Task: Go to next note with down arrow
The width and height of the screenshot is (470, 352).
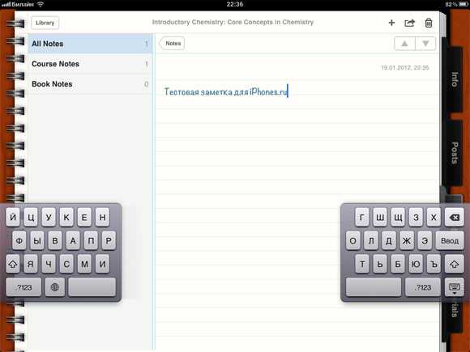Action: pos(425,44)
